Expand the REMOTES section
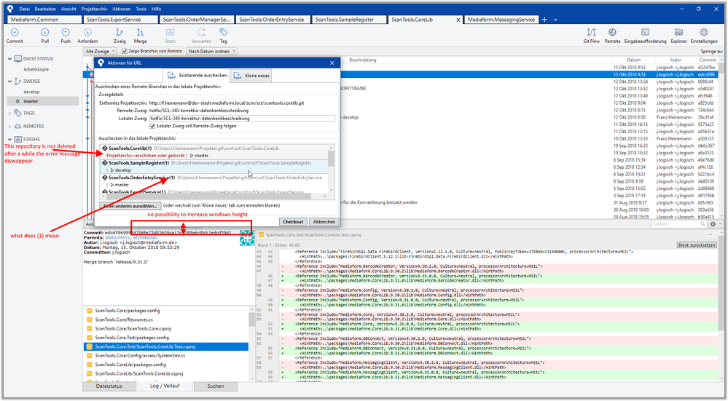 [9, 126]
